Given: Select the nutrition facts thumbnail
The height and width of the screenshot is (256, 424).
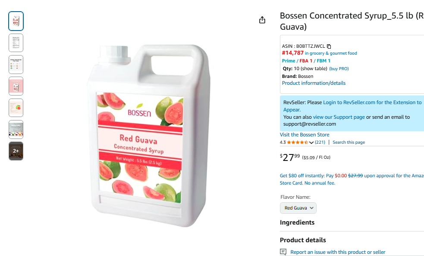Looking at the screenshot, I should click(x=16, y=43).
